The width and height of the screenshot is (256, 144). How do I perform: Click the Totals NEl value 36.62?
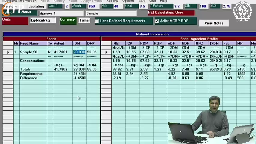pyautogui.click(x=118, y=70)
